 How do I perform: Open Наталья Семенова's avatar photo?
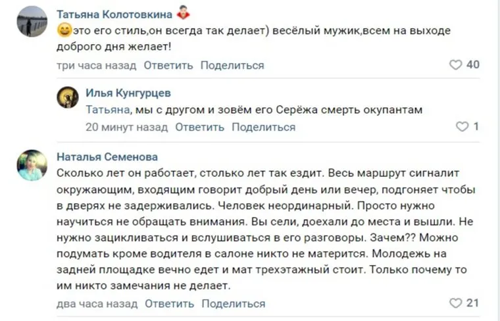point(32,164)
